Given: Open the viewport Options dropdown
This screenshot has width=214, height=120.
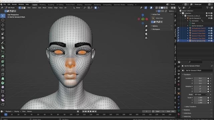Looking at the screenshot, I should (x=172, y=11).
